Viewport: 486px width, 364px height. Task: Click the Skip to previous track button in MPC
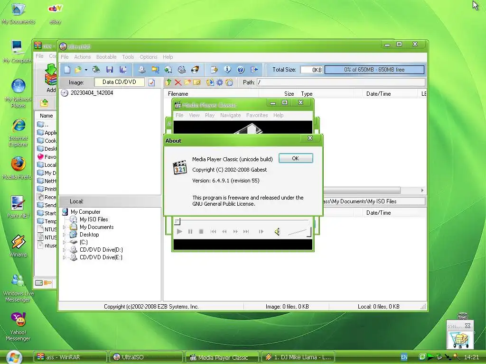[213, 231]
